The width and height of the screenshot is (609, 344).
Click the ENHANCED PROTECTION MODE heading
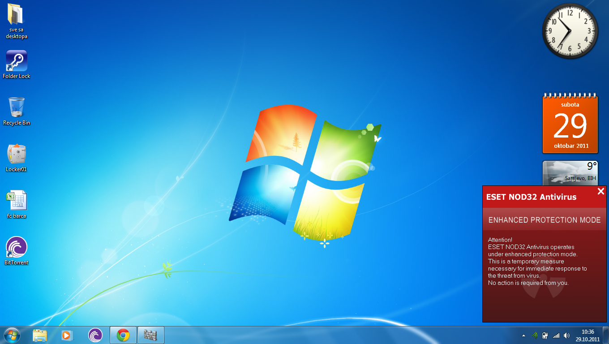pyautogui.click(x=545, y=220)
